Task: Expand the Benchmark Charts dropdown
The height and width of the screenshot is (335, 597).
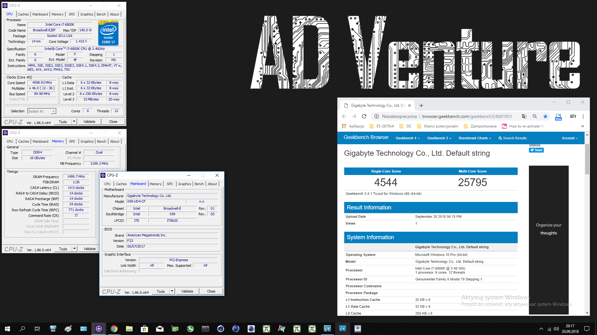Action: coord(475,138)
